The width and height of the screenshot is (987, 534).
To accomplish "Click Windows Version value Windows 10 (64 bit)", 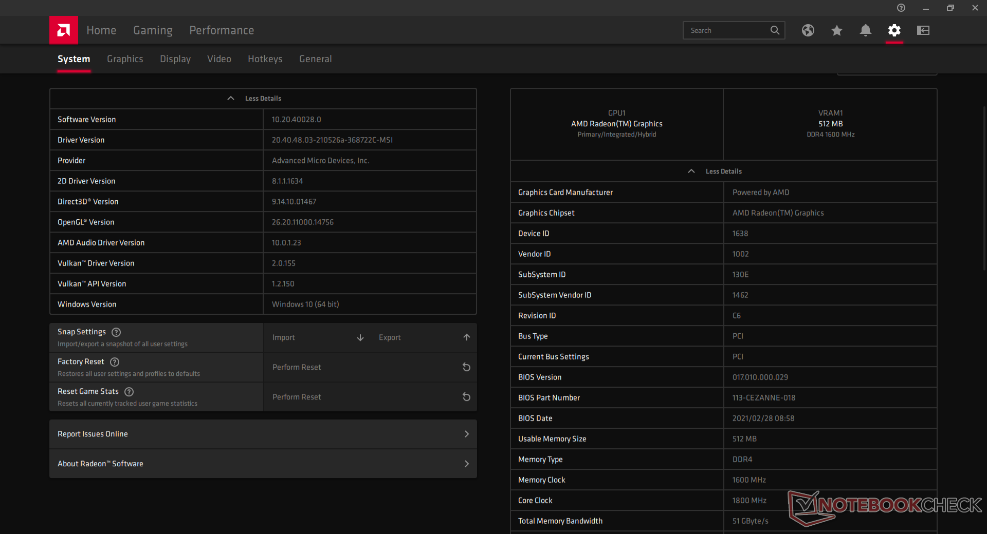I will click(x=305, y=304).
